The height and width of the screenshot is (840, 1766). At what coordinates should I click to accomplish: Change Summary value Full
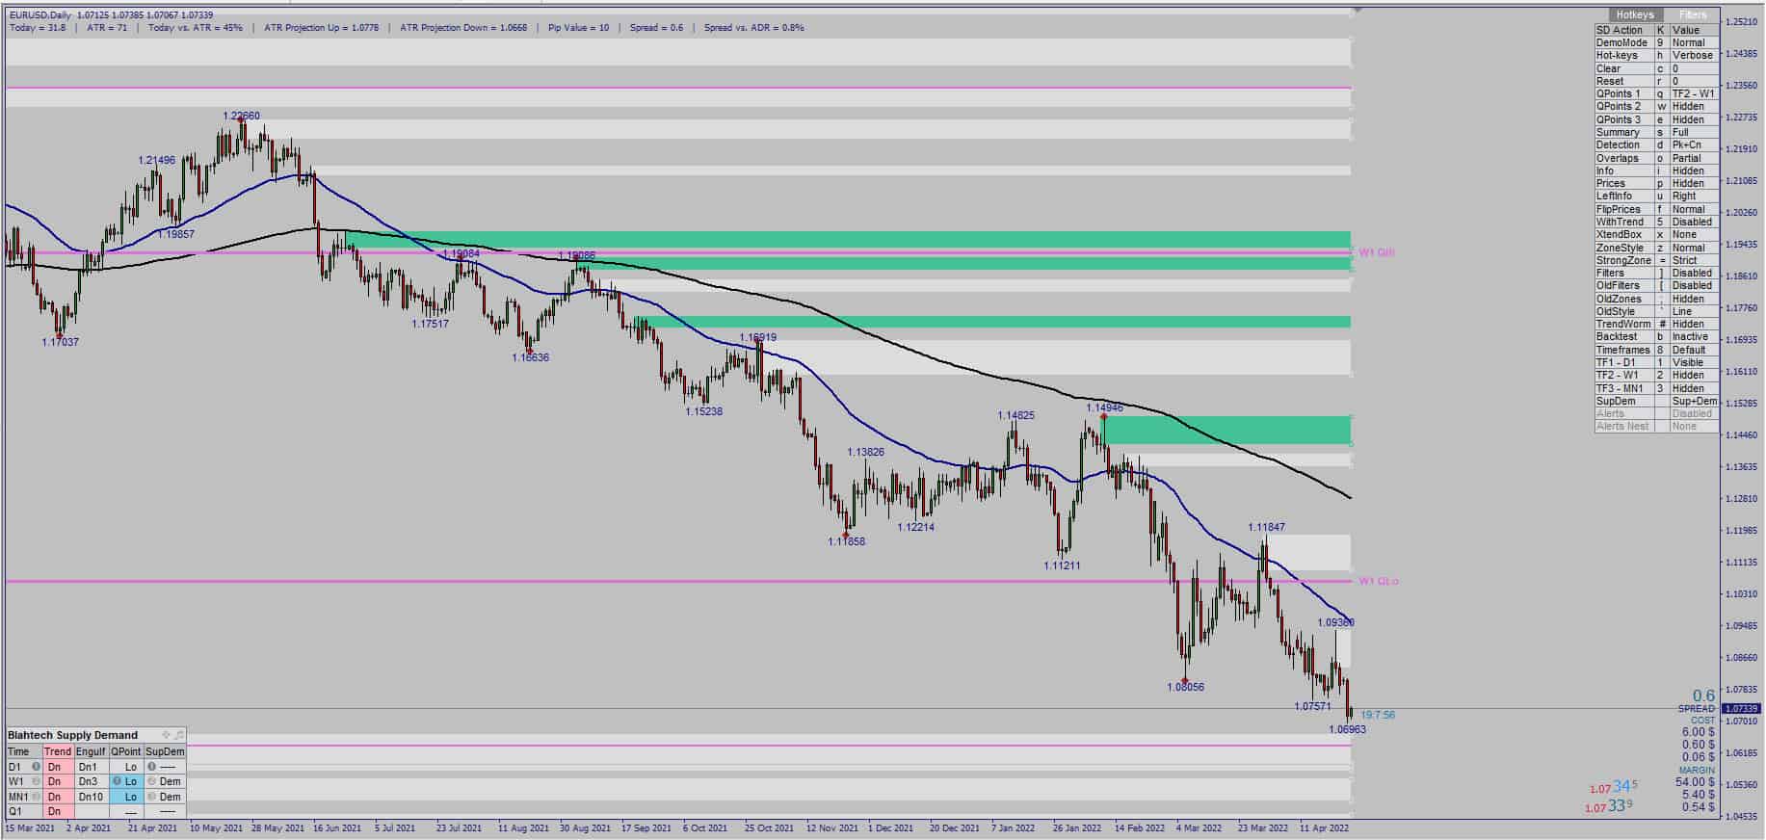click(x=1693, y=133)
